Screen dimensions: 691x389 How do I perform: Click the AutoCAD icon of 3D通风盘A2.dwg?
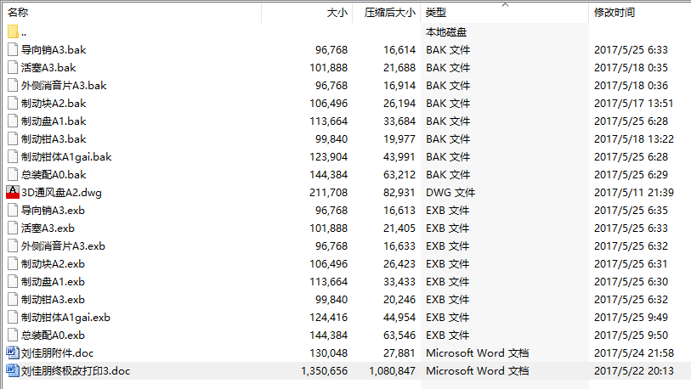(13, 193)
